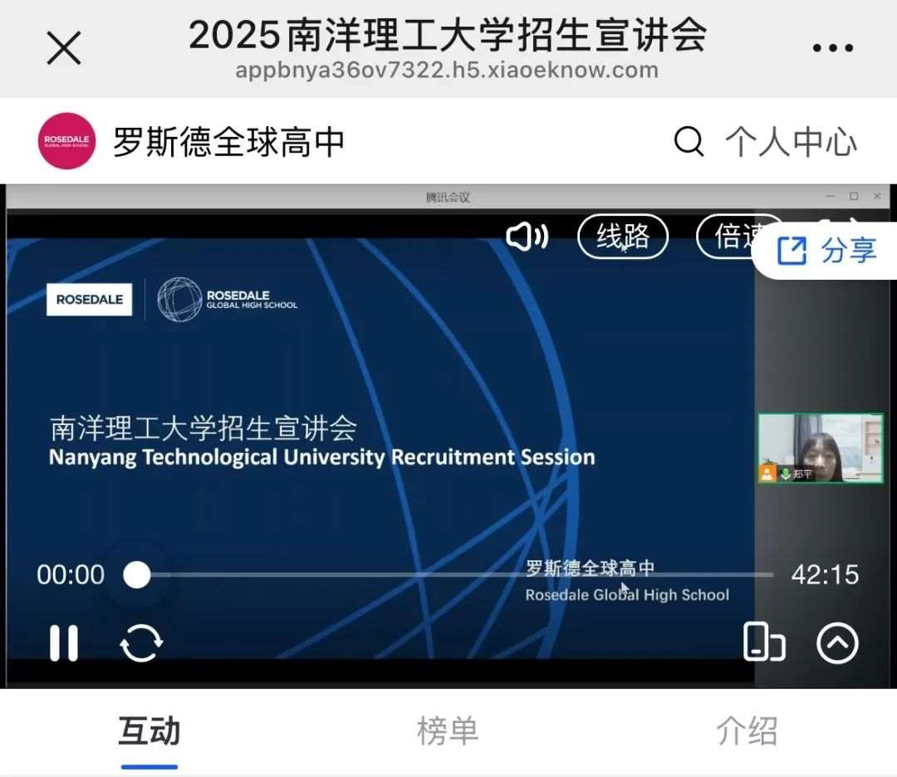Click the orange host icon on webcam tile
Image resolution: width=897 pixels, height=777 pixels.
point(767,473)
